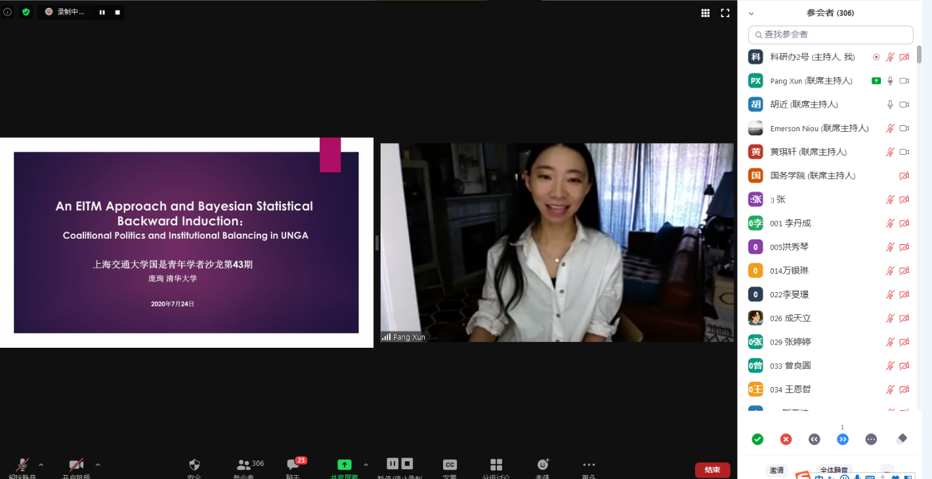Click the green Yes checkmark reaction
This screenshot has height=479, width=932.
(757, 439)
